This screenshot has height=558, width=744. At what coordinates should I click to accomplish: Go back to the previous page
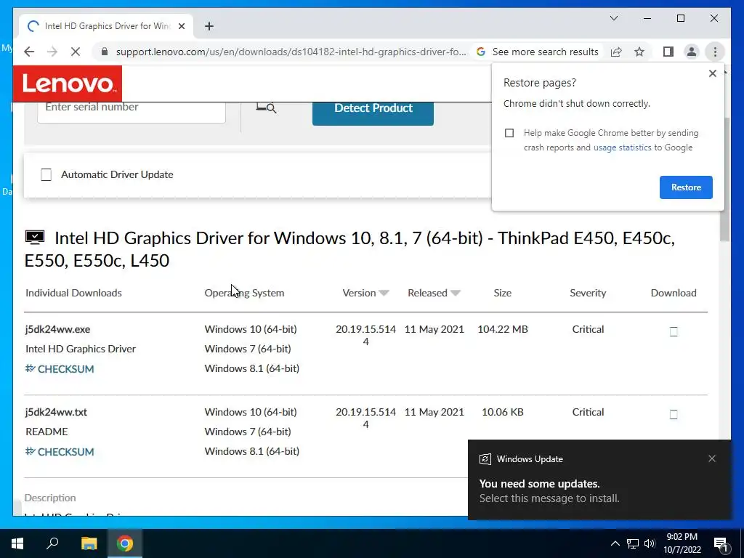29,52
